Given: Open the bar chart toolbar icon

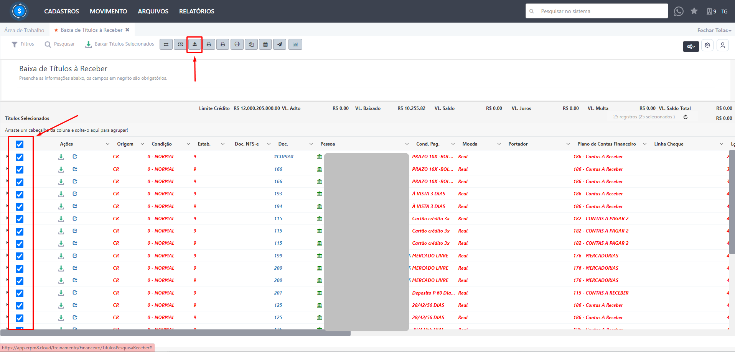Looking at the screenshot, I should pos(295,44).
